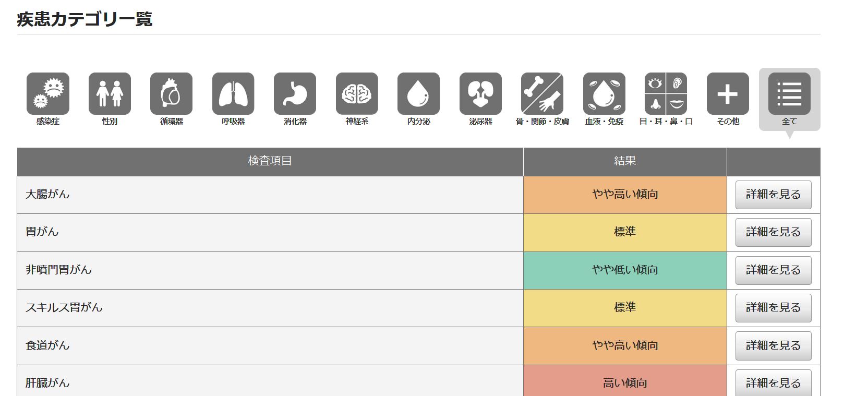Select the 血液・免疫 blood category icon

pos(604,94)
